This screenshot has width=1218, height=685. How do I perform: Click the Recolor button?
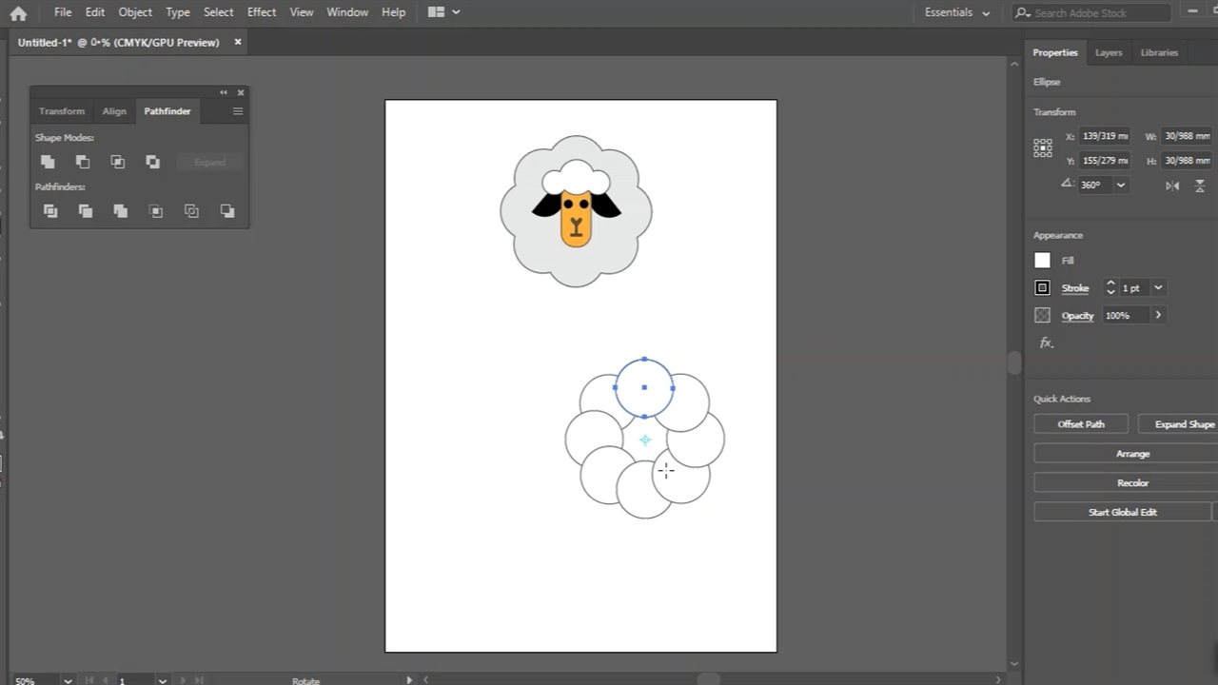click(x=1132, y=483)
